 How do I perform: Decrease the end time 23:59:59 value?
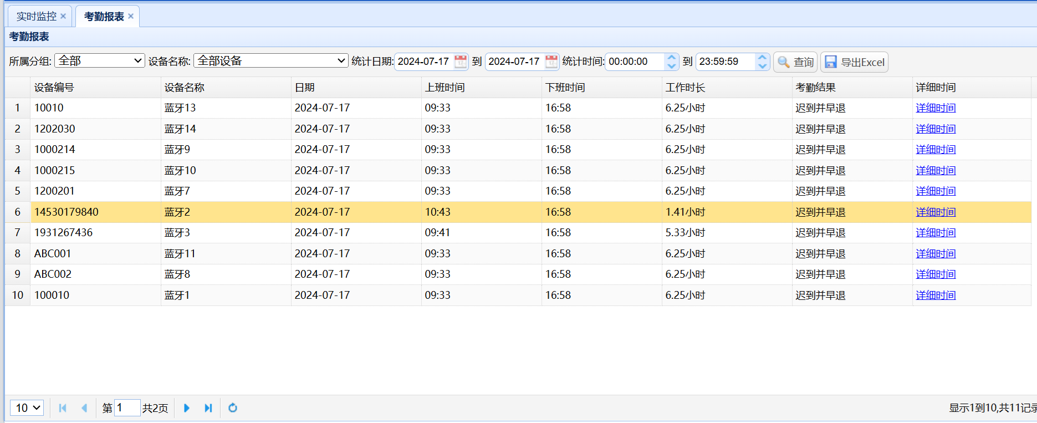tap(763, 65)
